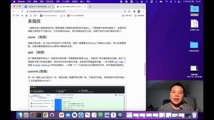Select the 未命名文件夹 desktop folder

click(194, 46)
